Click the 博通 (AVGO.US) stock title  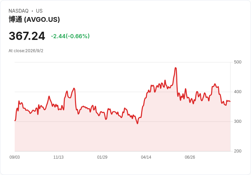click(34, 19)
